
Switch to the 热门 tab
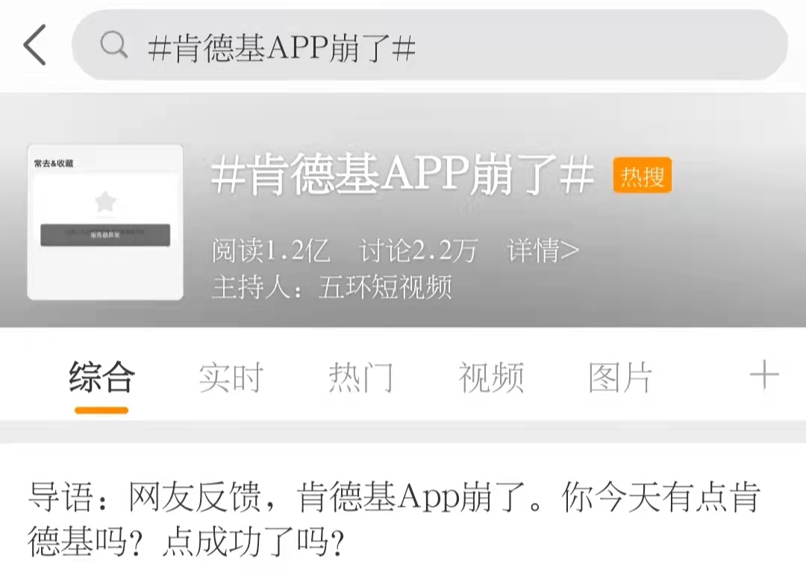click(361, 378)
